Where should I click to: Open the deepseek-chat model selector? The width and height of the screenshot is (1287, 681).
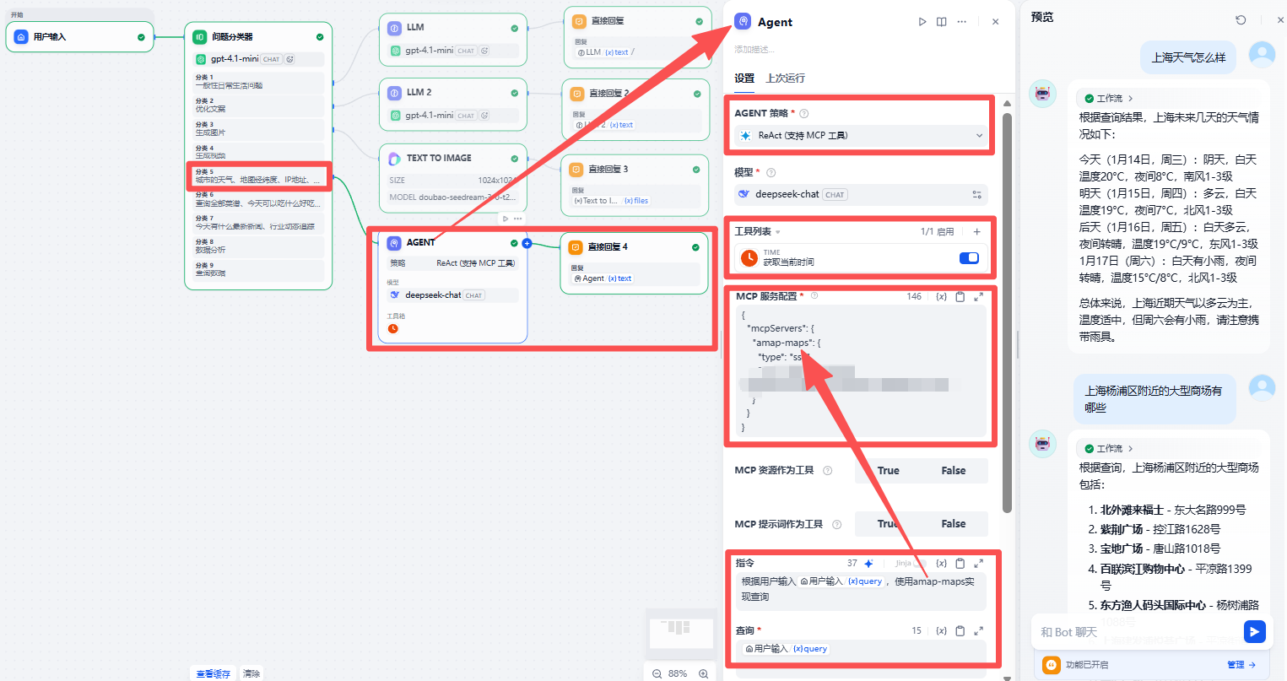click(861, 194)
